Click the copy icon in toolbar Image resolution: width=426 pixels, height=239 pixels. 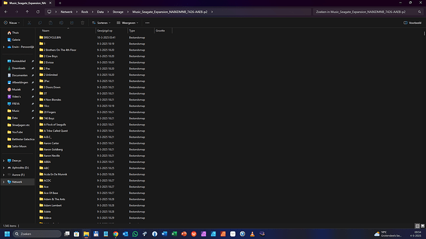click(40, 23)
